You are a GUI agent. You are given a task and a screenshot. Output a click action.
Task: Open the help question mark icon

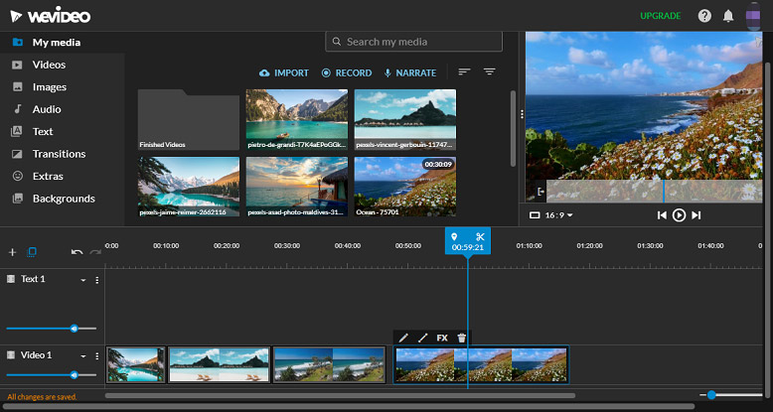coord(704,16)
